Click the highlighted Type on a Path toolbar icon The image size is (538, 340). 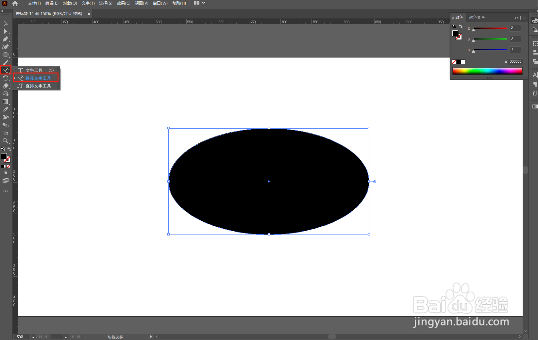(6, 70)
